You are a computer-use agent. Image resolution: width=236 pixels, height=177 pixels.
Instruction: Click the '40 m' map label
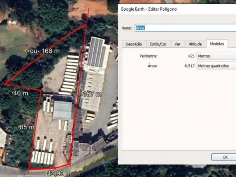click(x=21, y=93)
